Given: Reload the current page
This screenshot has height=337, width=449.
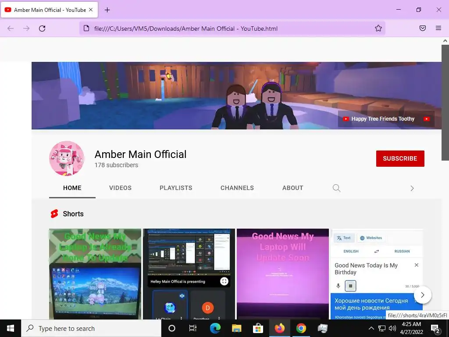Looking at the screenshot, I should point(42,29).
